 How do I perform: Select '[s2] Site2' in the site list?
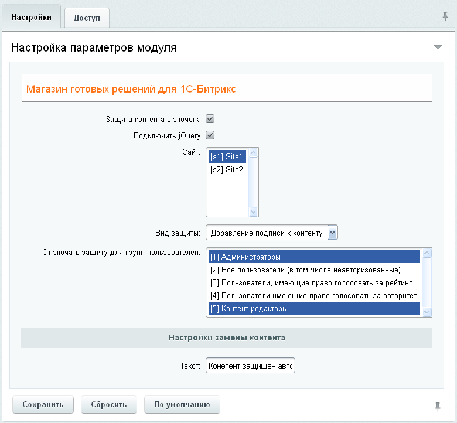pos(227,169)
